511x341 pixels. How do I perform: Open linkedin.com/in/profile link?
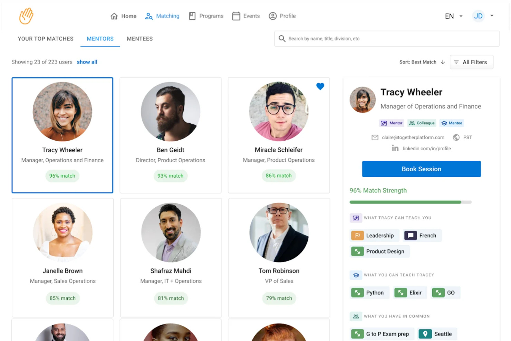pos(427,149)
